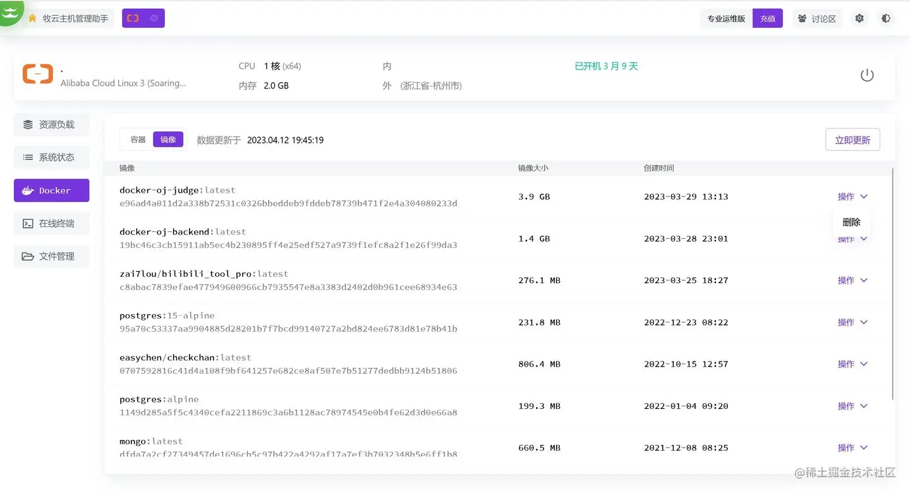Image resolution: width=910 pixels, height=493 pixels.
Task: Click the 充值 button
Action: 768,18
